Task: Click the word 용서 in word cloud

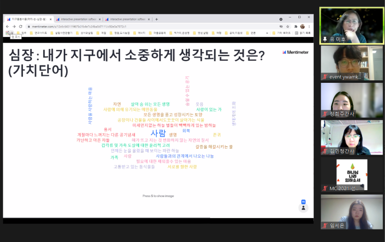Action: (108, 129)
